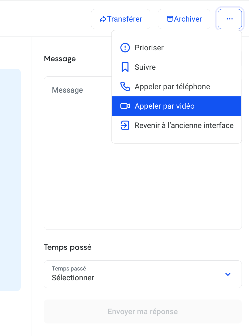Click the Envoyer ma réponse button

(143, 312)
